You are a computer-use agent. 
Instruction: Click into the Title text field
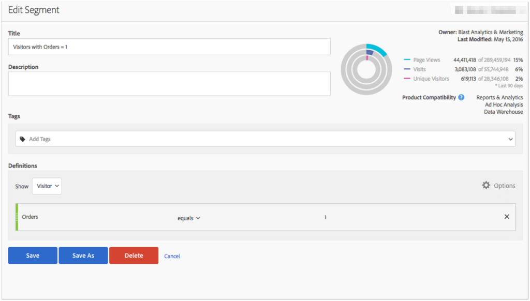[169, 47]
